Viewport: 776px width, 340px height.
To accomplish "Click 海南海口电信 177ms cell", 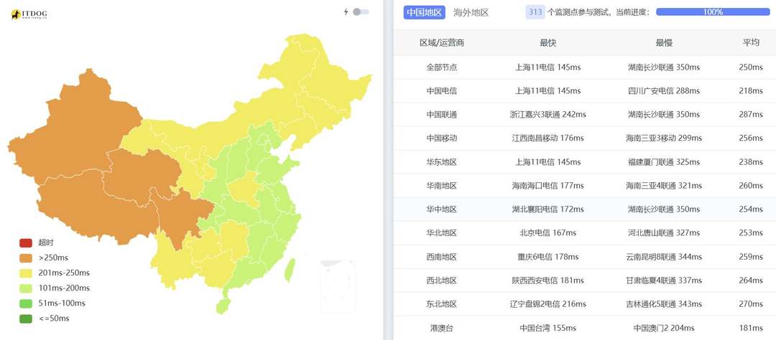I will 548,185.
